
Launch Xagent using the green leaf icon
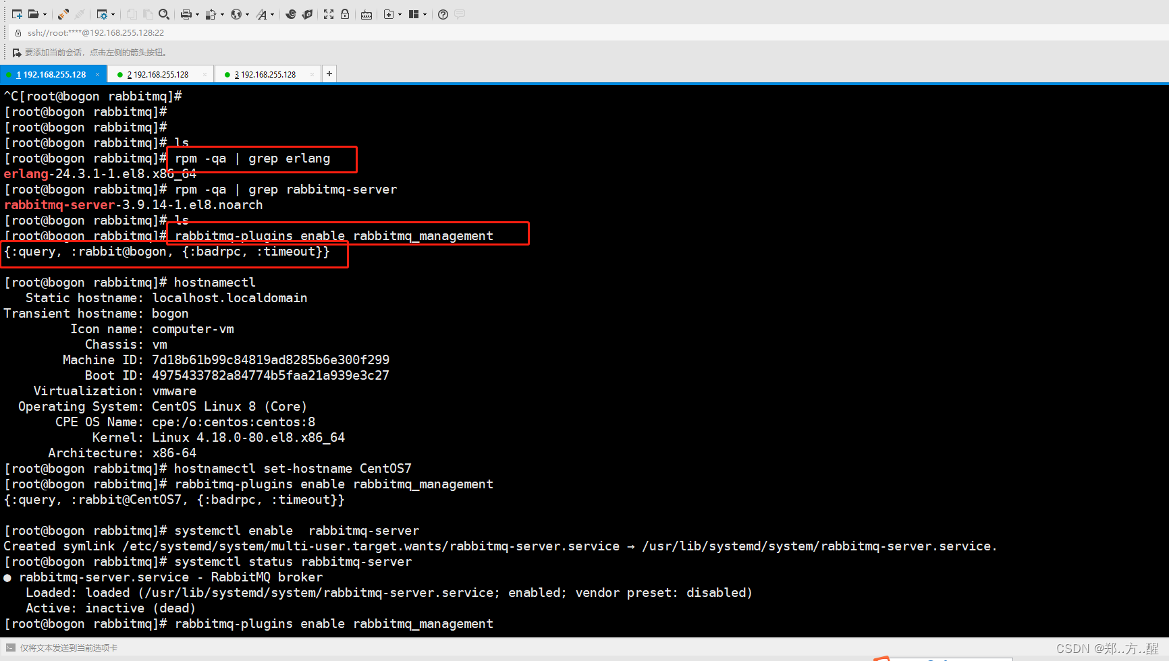(307, 14)
